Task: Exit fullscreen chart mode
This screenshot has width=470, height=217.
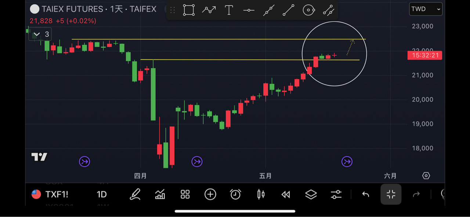Action: click(391, 194)
